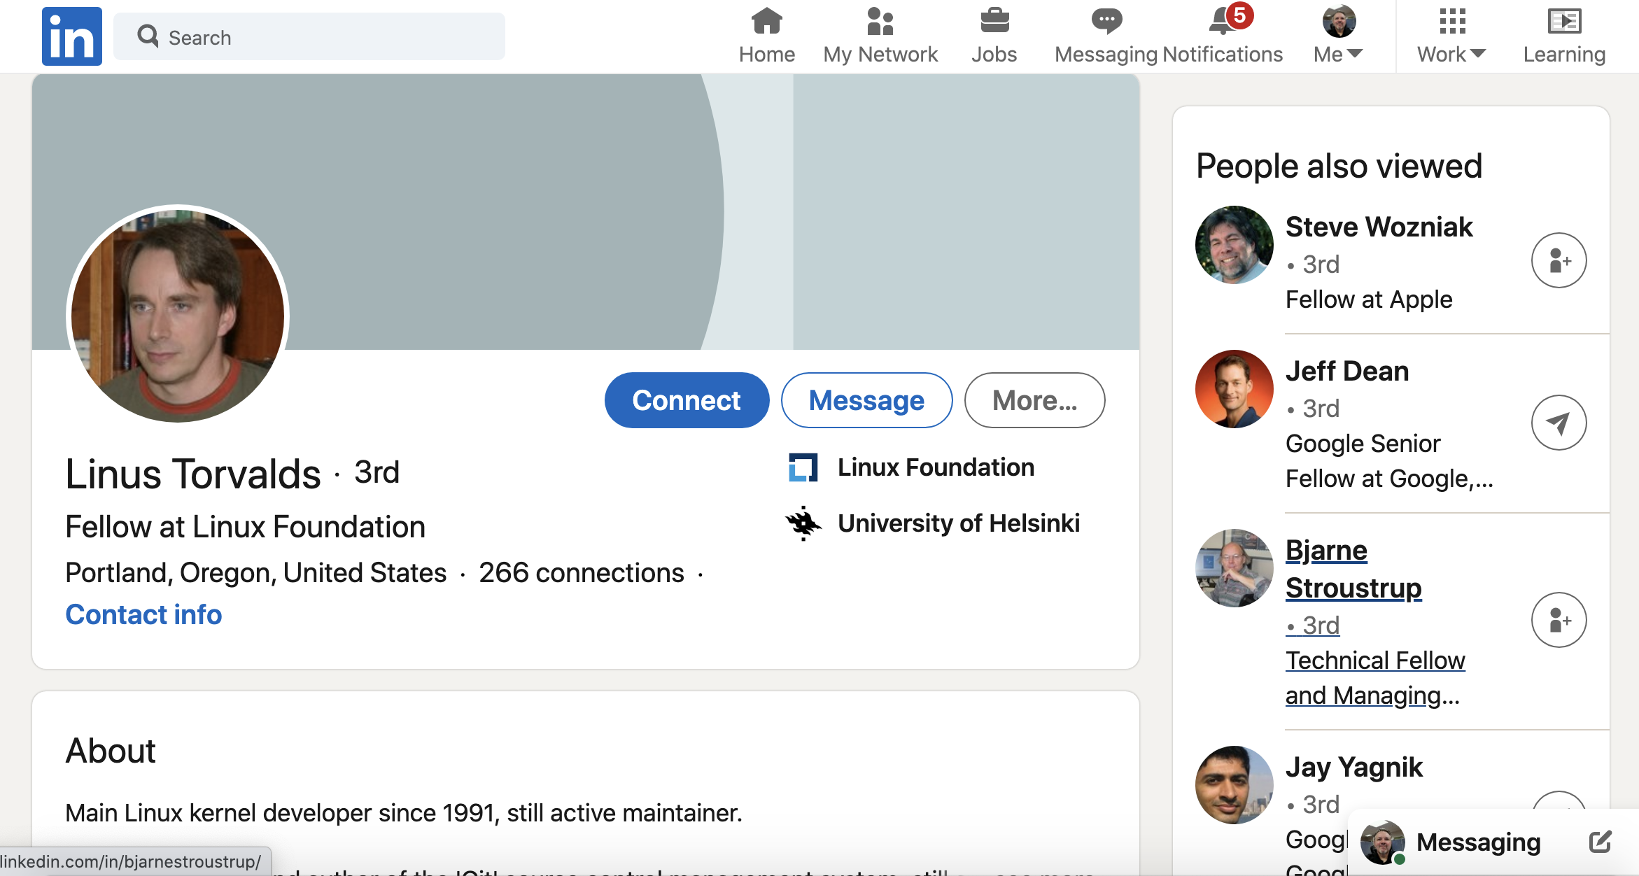Click into the Search field

[x=309, y=36]
